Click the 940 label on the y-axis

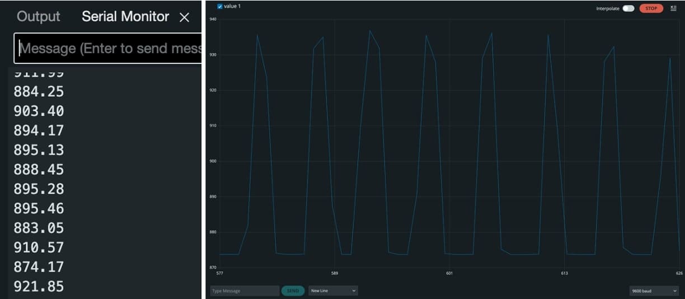pos(212,19)
